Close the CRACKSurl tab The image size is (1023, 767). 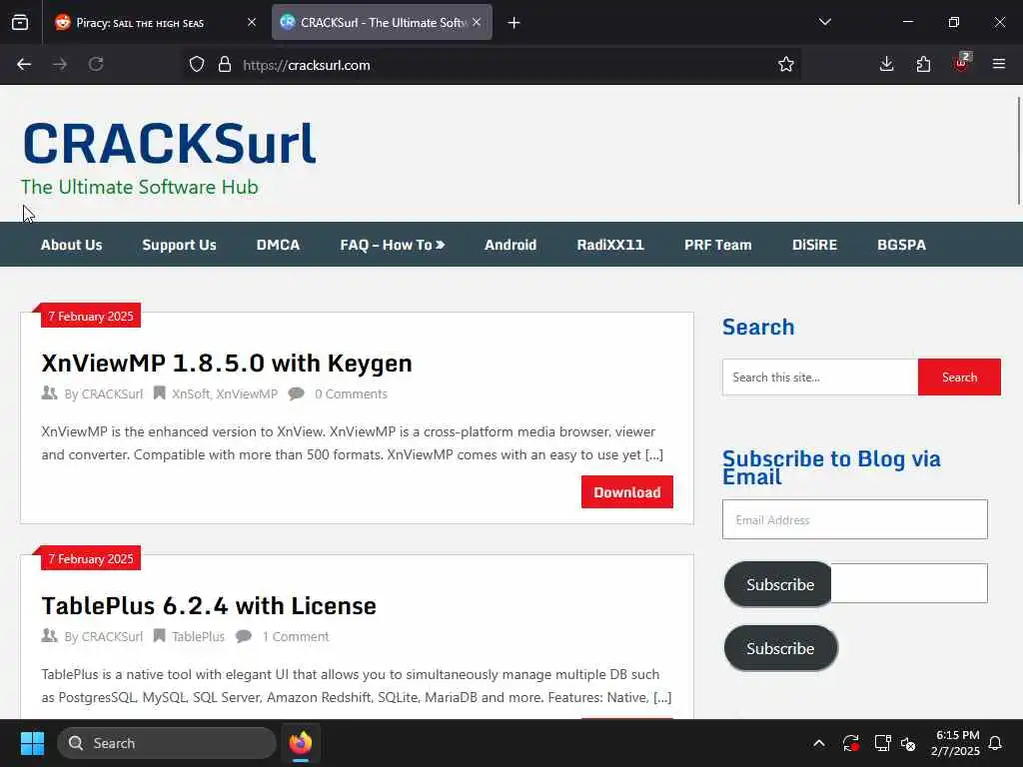click(477, 22)
